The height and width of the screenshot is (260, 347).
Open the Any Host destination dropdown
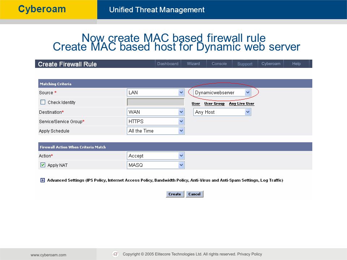click(x=222, y=112)
